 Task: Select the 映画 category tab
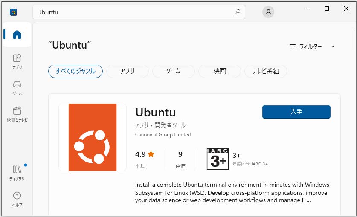click(x=220, y=71)
